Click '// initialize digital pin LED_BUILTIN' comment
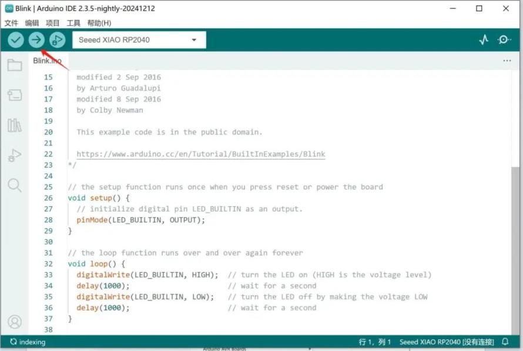The image size is (523, 351). tap(189, 209)
